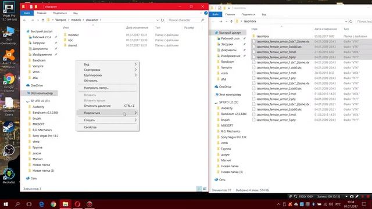Screen dimensions: 372x209
Task: Open notification center in system tray
Action: point(364,204)
